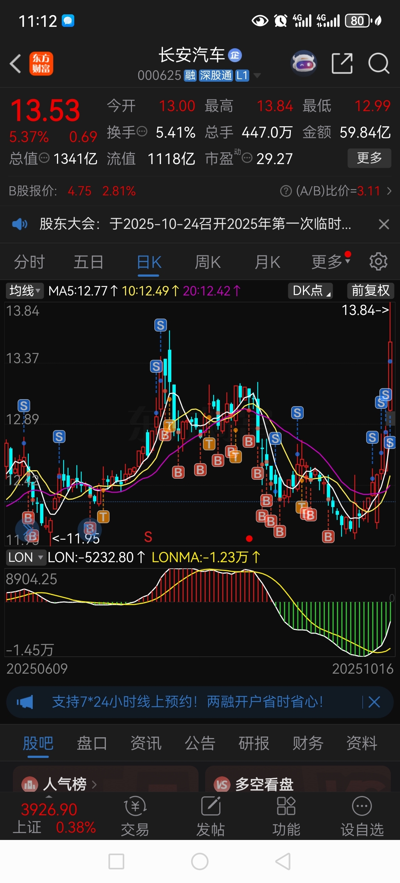Switch to the 研报 tab
The image size is (400, 883).
(254, 743)
